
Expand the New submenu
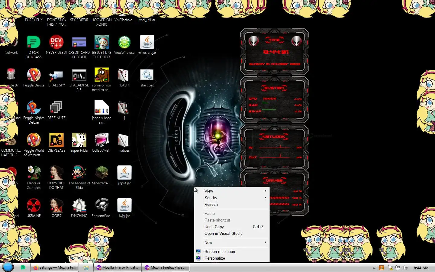pos(232,242)
